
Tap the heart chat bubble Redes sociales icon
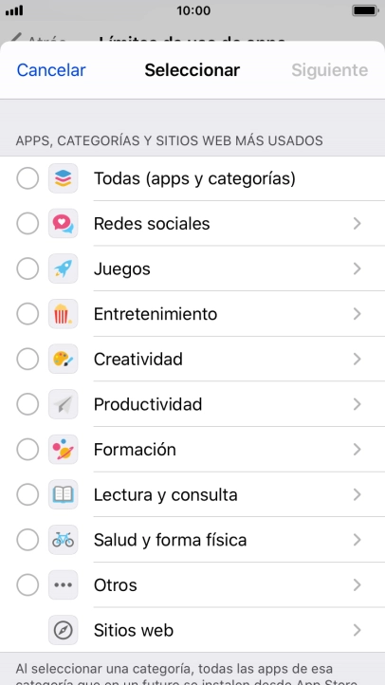point(64,223)
